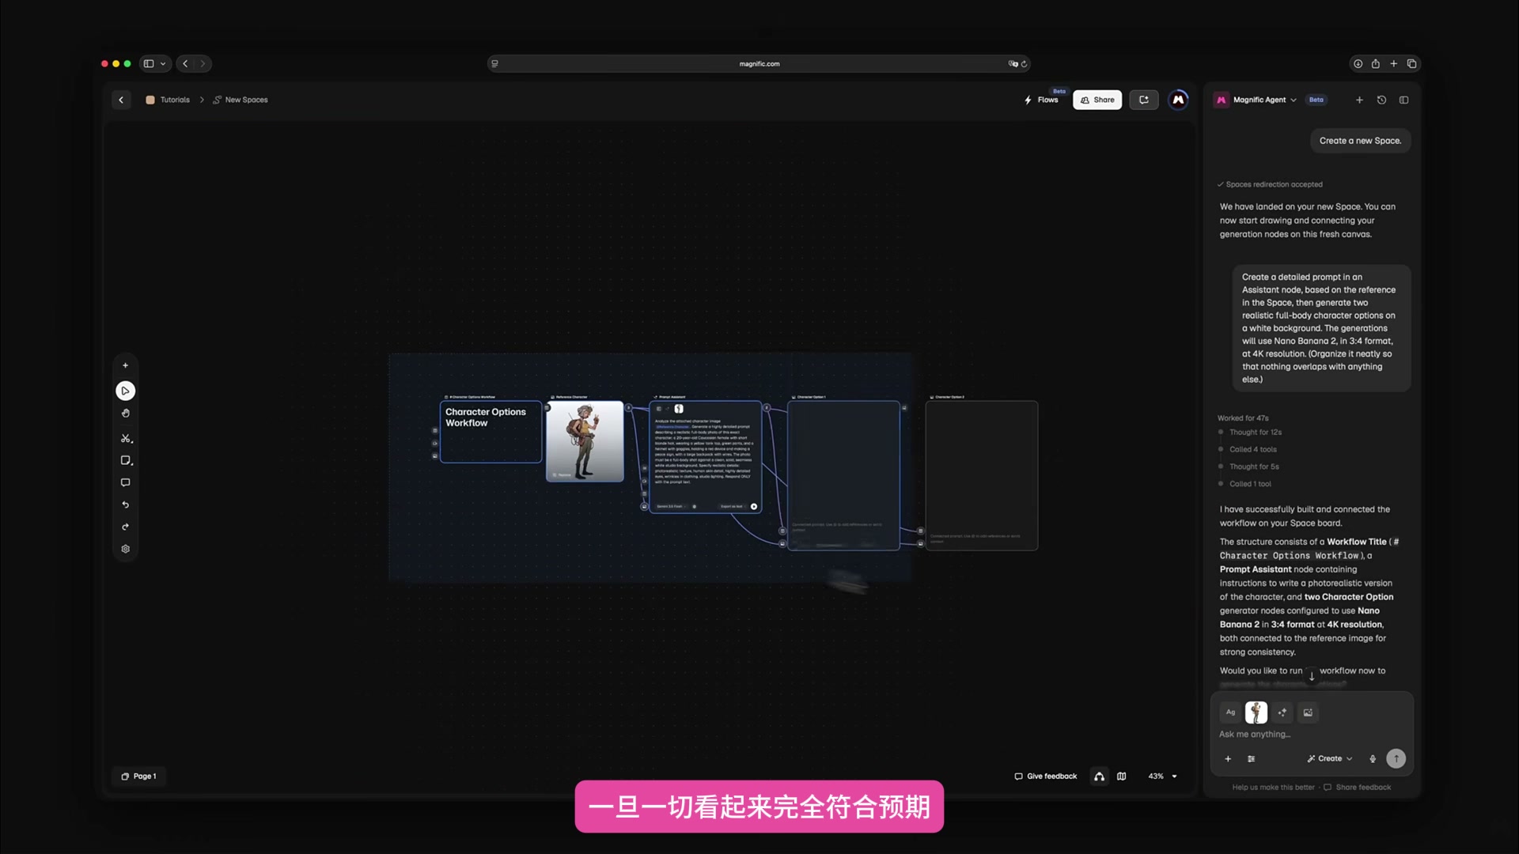This screenshot has width=1519, height=854.
Task: Go back with the top-left arrow button
Action: (121, 100)
